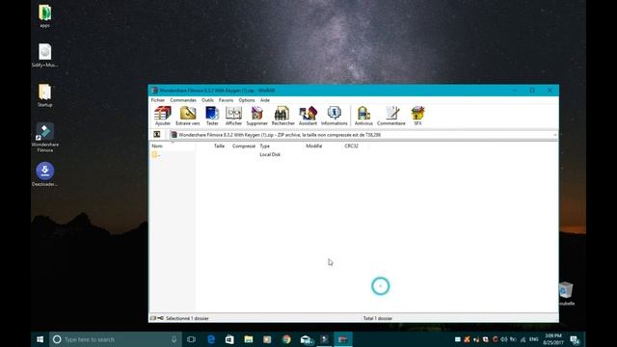
Task: Open Task View on the taskbar
Action: (191, 339)
